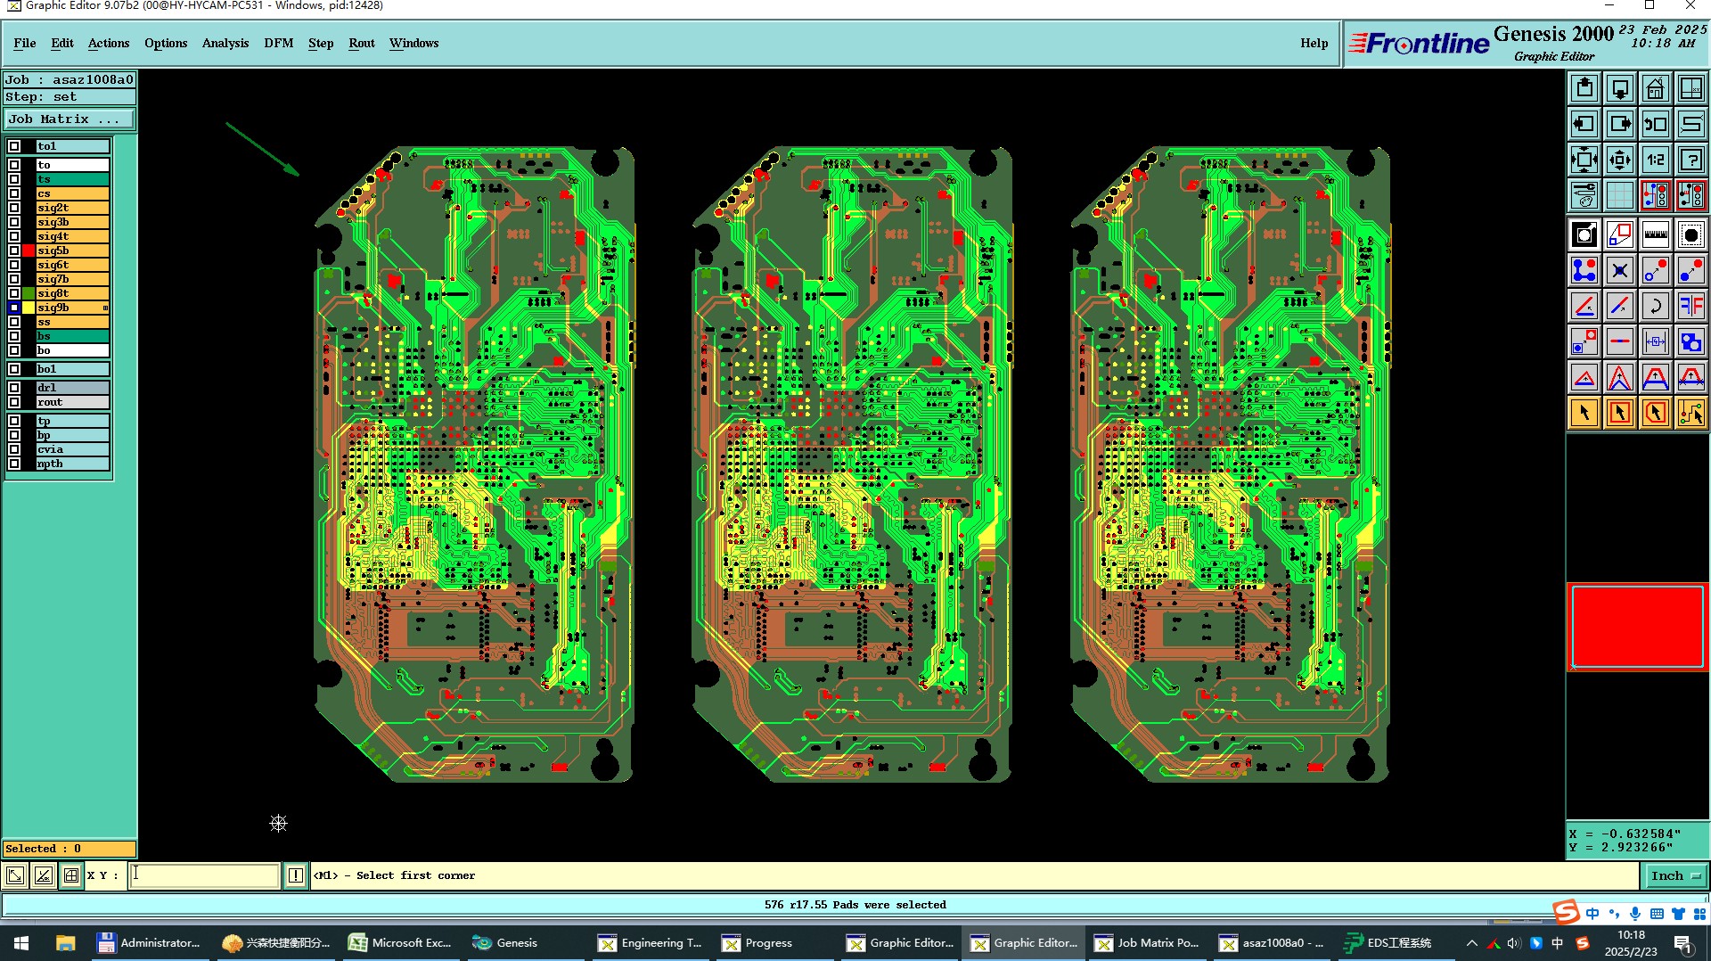Open the Help menu
The height and width of the screenshot is (961, 1711).
point(1314,43)
